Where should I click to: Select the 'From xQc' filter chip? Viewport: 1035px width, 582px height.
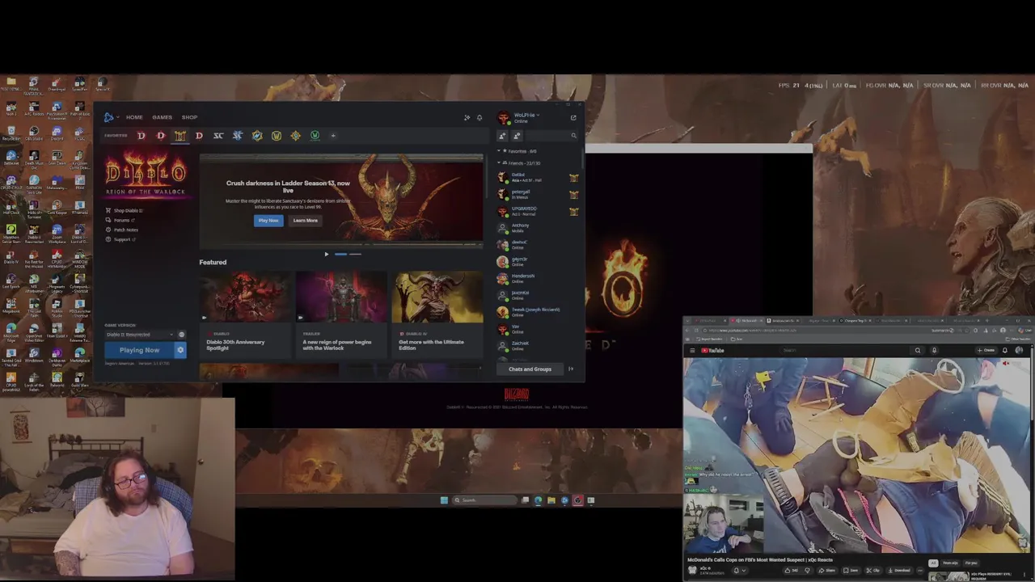coord(950,563)
